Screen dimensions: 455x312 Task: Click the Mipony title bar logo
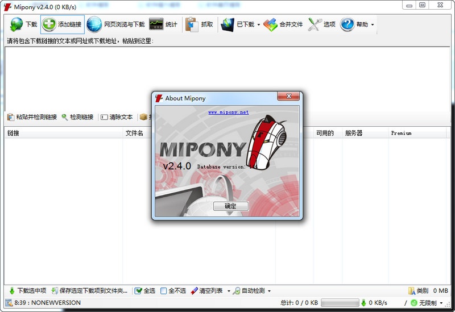click(x=7, y=7)
